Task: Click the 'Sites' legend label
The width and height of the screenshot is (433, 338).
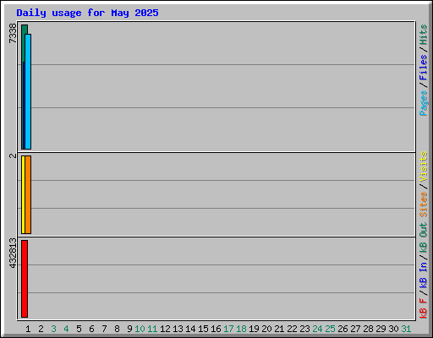Action: coord(424,204)
